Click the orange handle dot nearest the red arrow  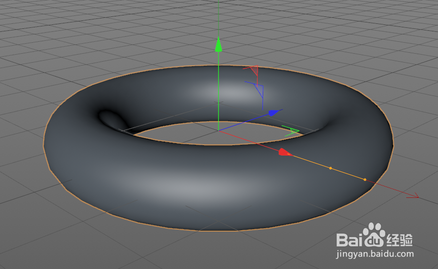[330, 168]
